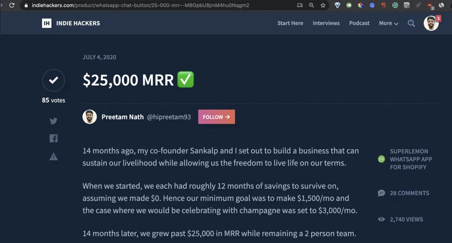Open the Interviews nav item
The width and height of the screenshot is (452, 243).
pyautogui.click(x=326, y=23)
